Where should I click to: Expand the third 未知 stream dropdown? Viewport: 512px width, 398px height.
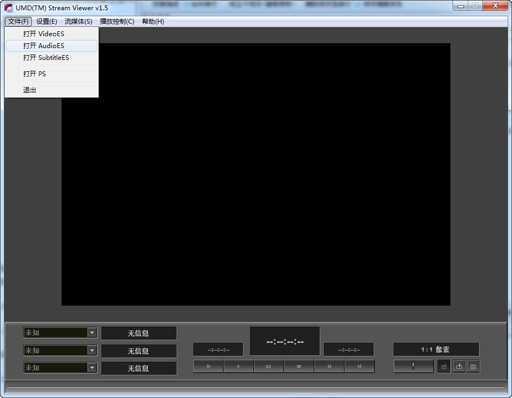(x=92, y=368)
